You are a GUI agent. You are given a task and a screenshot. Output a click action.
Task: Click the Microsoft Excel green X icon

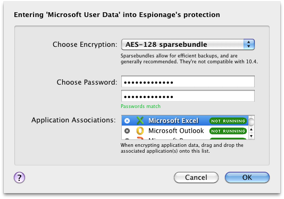[140, 121]
